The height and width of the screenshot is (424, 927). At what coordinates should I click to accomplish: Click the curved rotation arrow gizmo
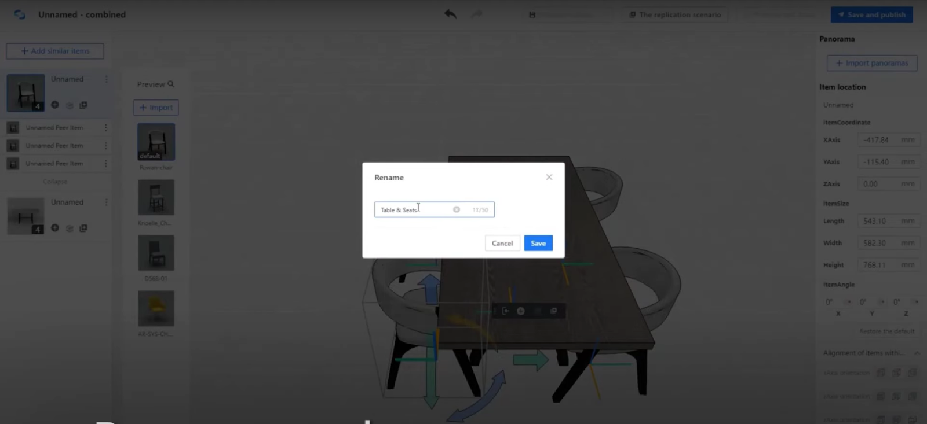(478, 396)
